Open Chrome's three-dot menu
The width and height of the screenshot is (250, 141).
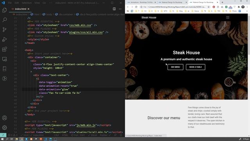tap(247, 7)
